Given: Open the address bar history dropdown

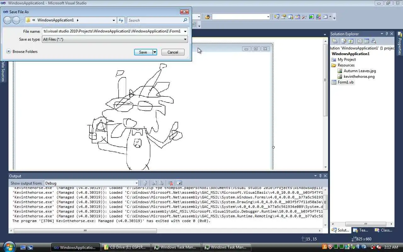Looking at the screenshot, I should tap(114, 20).
